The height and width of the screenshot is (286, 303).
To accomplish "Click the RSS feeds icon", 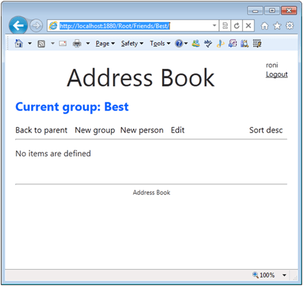I will point(41,44).
